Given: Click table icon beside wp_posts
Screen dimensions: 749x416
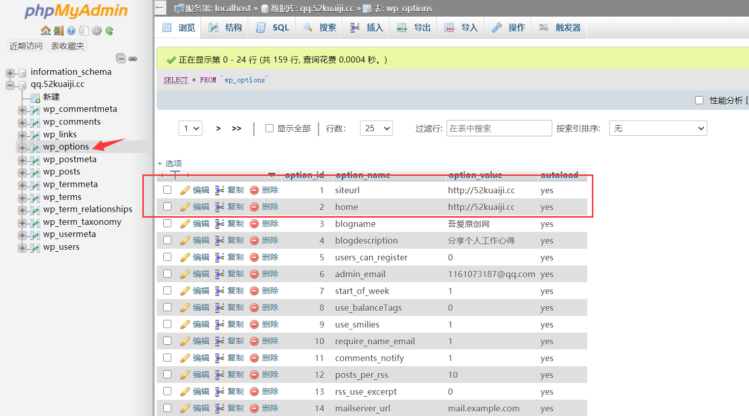Looking at the screenshot, I should tap(35, 172).
